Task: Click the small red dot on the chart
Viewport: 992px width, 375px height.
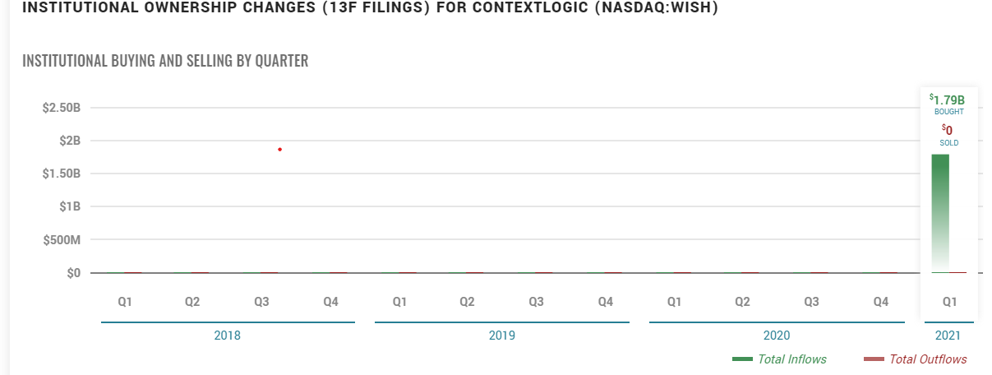Action: coord(279,149)
